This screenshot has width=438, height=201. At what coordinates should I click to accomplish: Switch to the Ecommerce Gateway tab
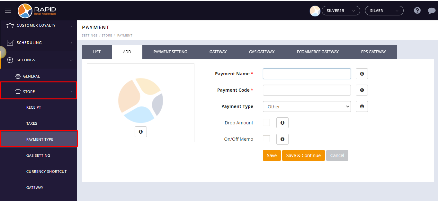317,52
